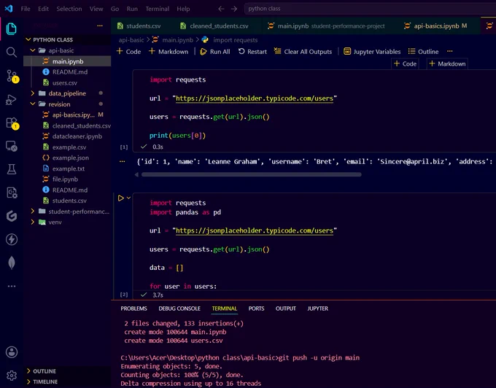Add a Markdown cell from main toolbar
This screenshot has width=496, height=388.
tap(168, 52)
